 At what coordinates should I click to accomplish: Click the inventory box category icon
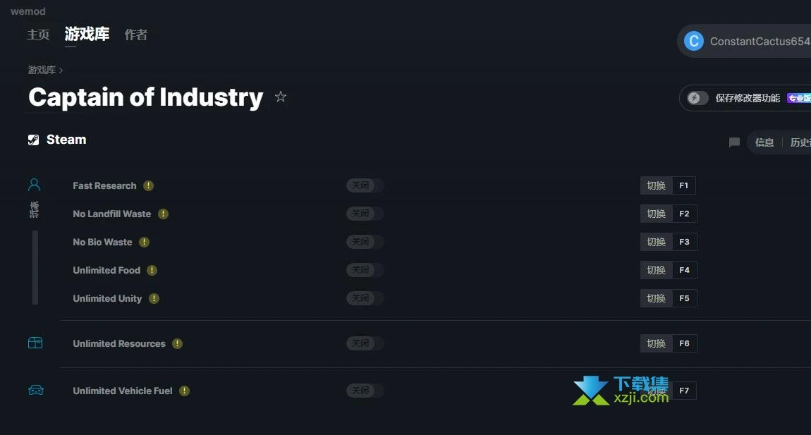(35, 343)
